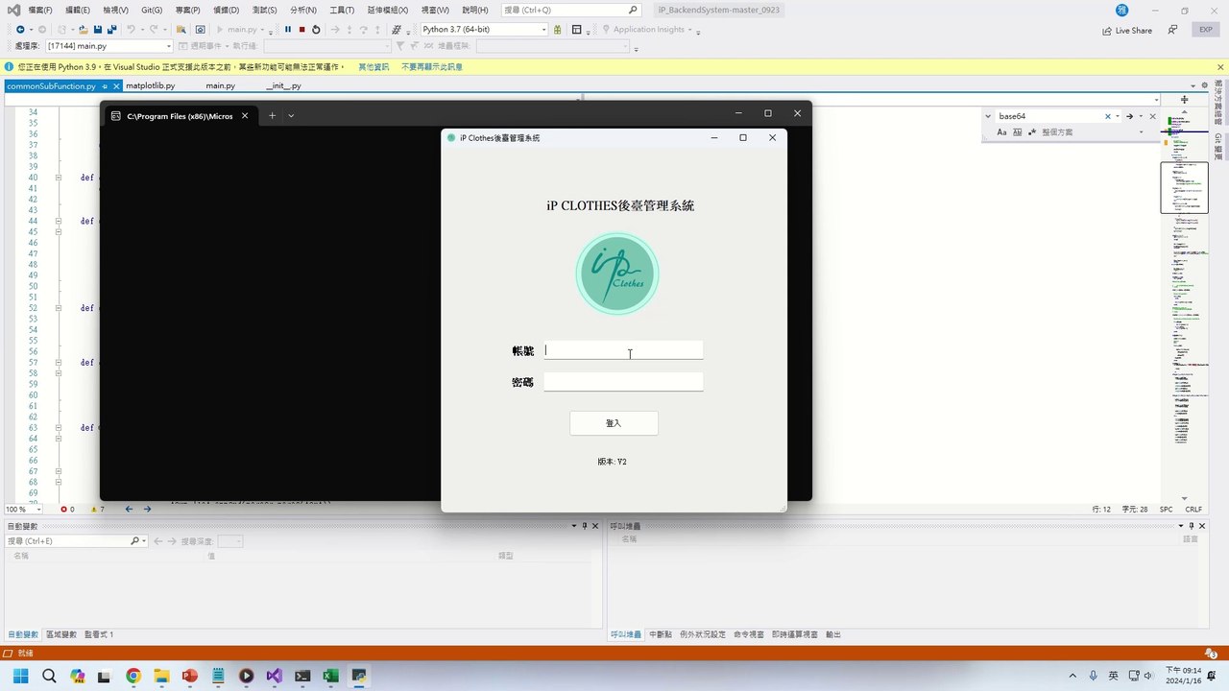Open the 偵錯(D) menu
The width and height of the screenshot is (1229, 691).
(227, 10)
